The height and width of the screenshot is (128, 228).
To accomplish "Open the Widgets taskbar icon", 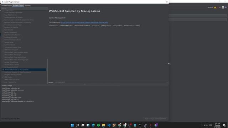I will coord(88,125).
